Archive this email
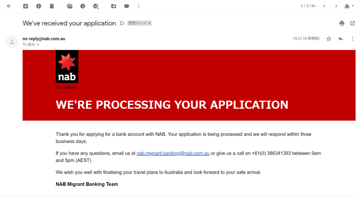The image size is (359, 197). click(x=25, y=6)
